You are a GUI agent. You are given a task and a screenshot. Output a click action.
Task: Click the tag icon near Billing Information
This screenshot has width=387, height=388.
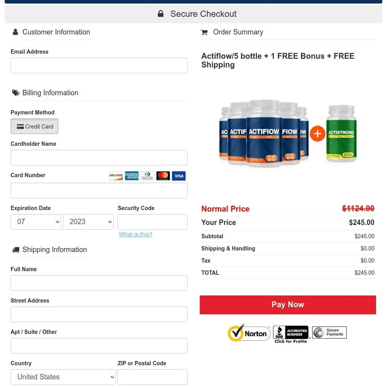point(16,92)
